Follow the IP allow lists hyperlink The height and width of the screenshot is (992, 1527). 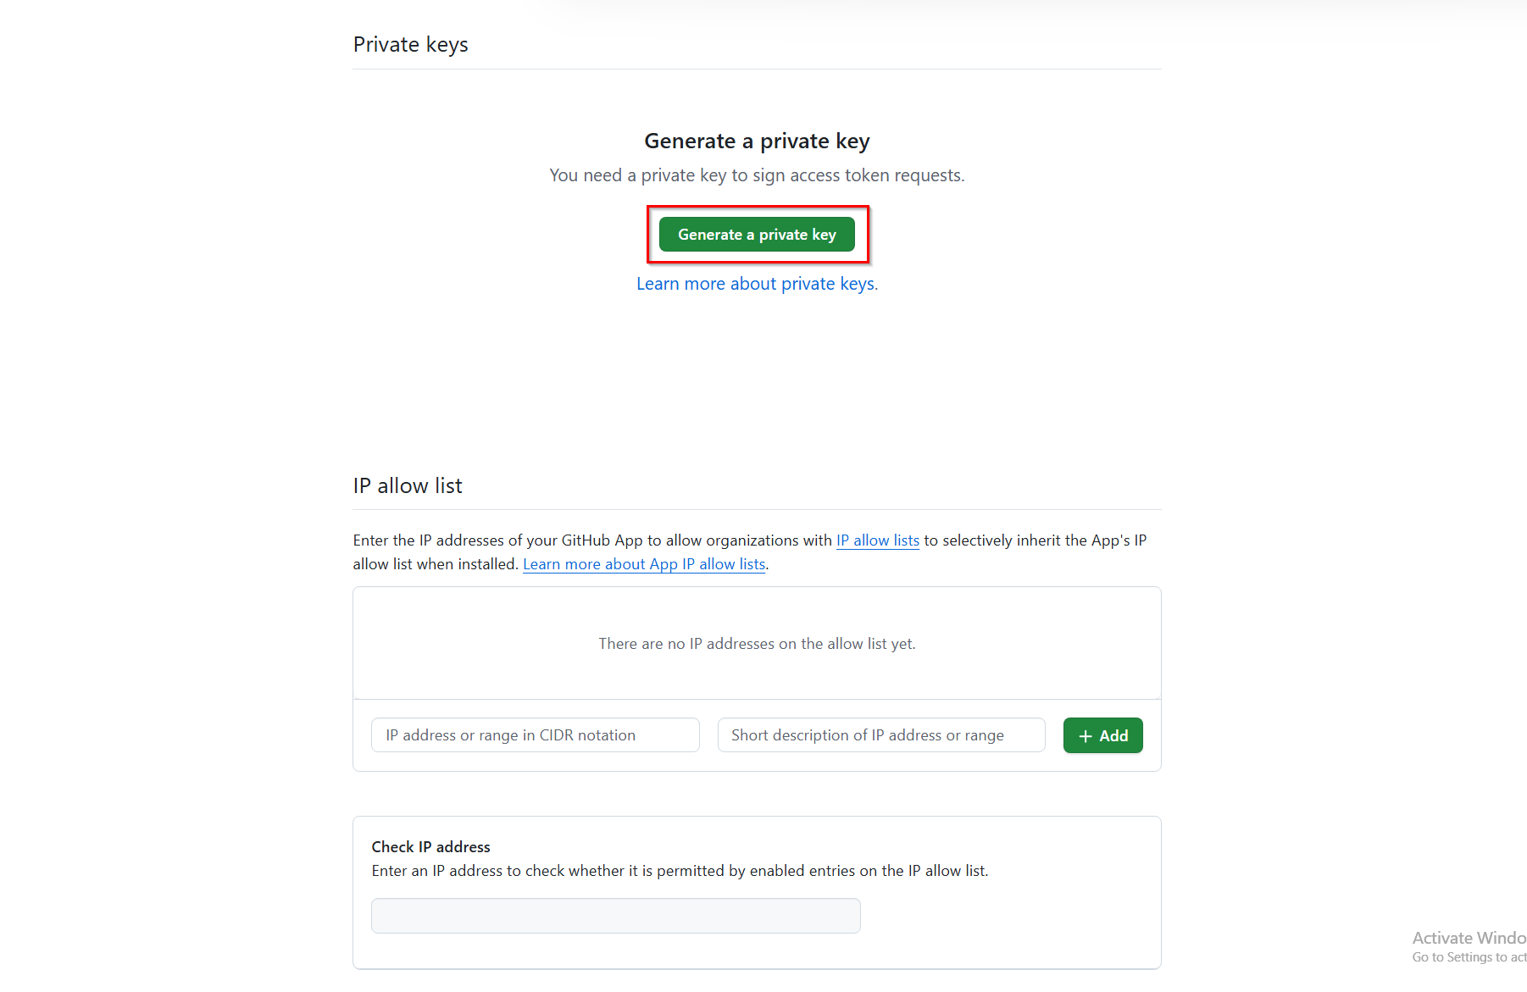click(878, 540)
